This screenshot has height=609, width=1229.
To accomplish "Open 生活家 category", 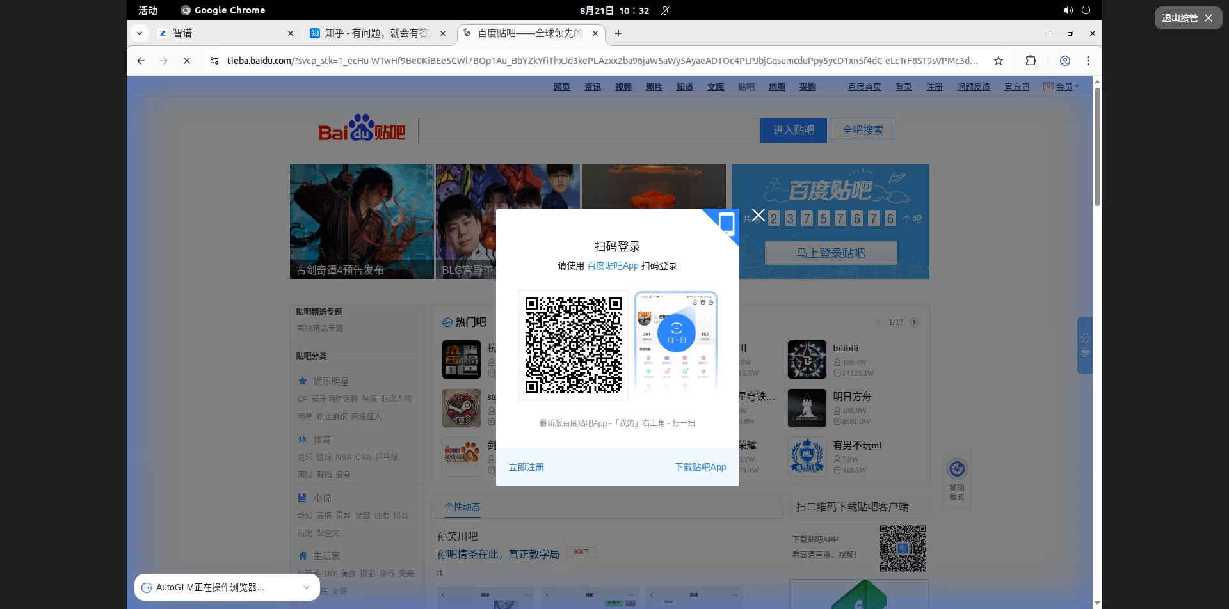I will click(326, 556).
